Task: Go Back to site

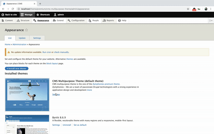Action: tap(9, 15)
